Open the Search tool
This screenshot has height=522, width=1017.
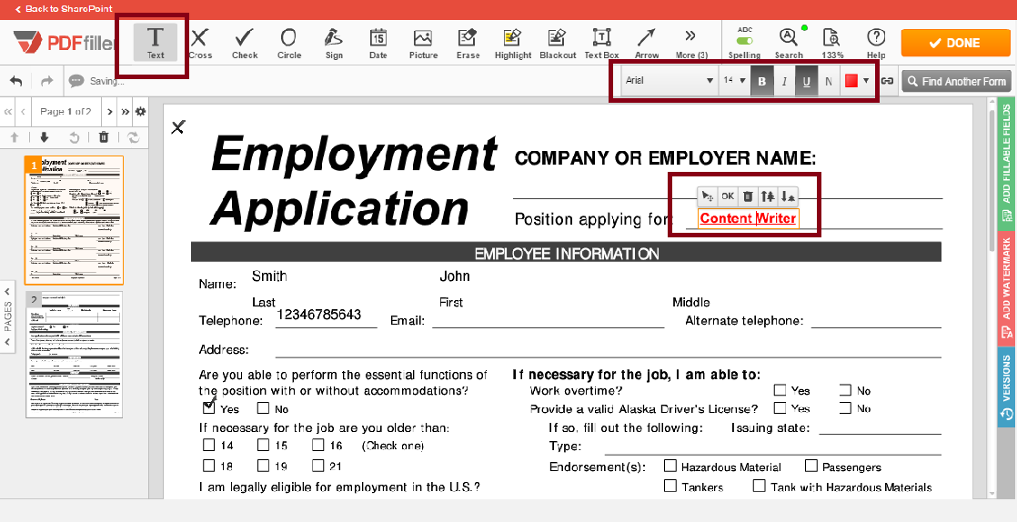[788, 43]
